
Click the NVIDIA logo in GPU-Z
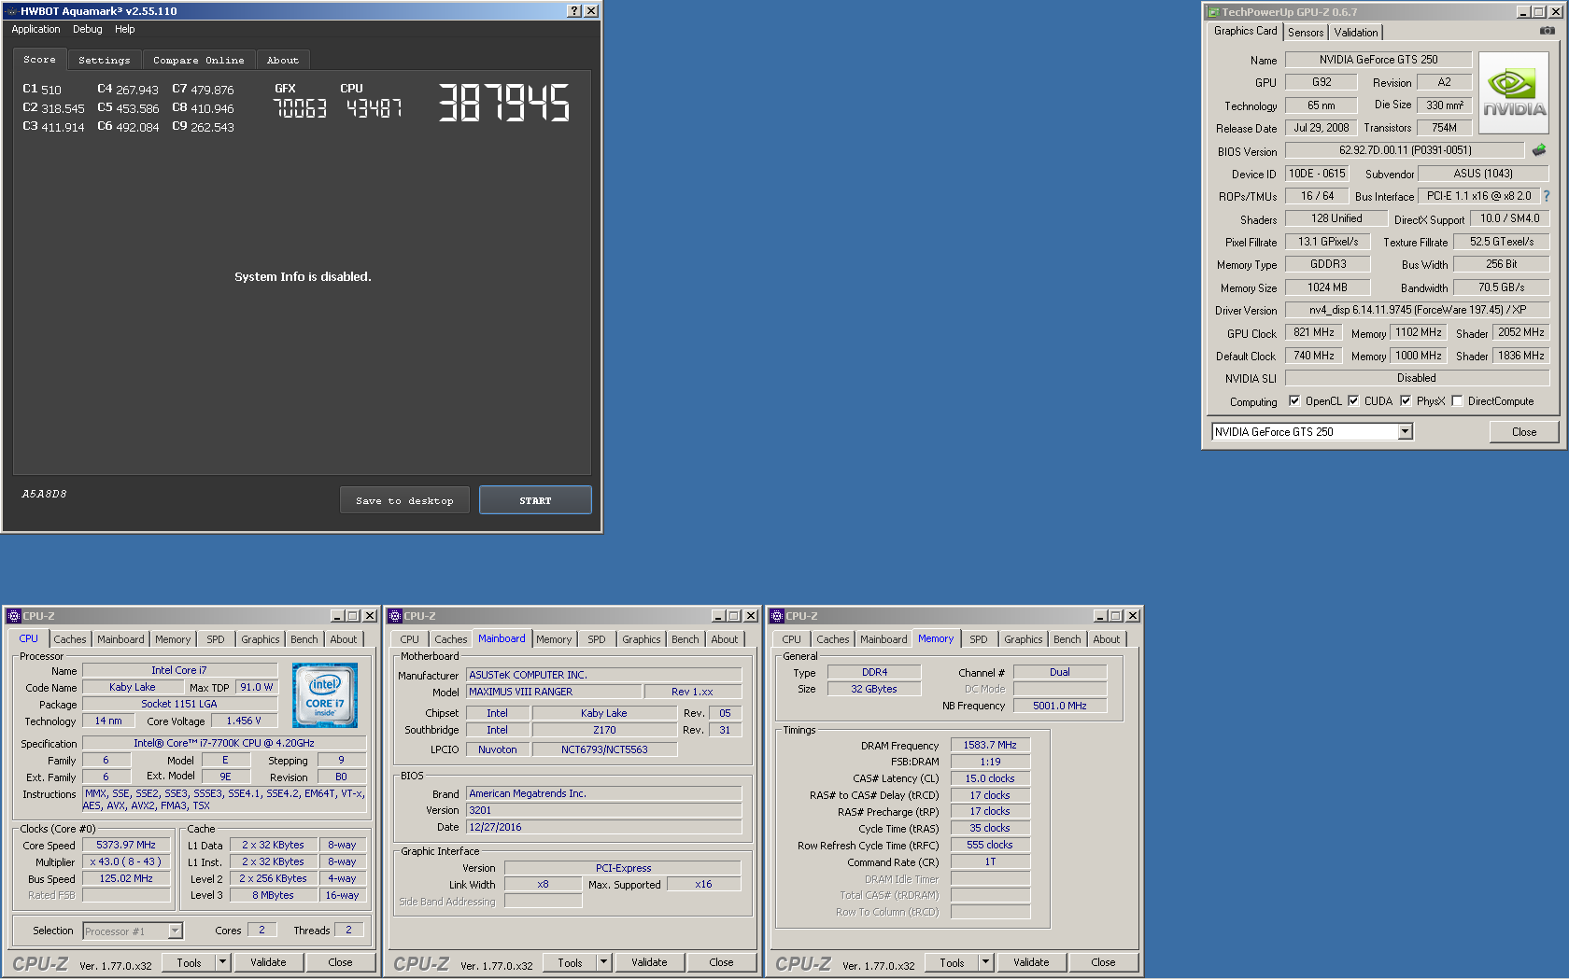click(1514, 94)
